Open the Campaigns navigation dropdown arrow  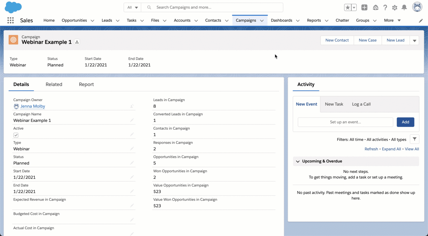(x=261, y=20)
